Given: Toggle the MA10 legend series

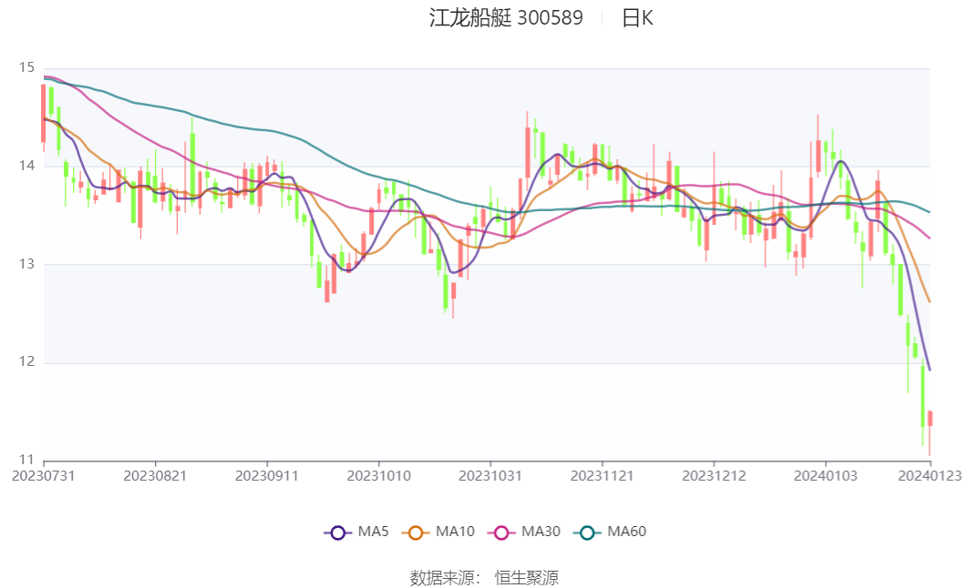Looking at the screenshot, I should click(x=438, y=532).
